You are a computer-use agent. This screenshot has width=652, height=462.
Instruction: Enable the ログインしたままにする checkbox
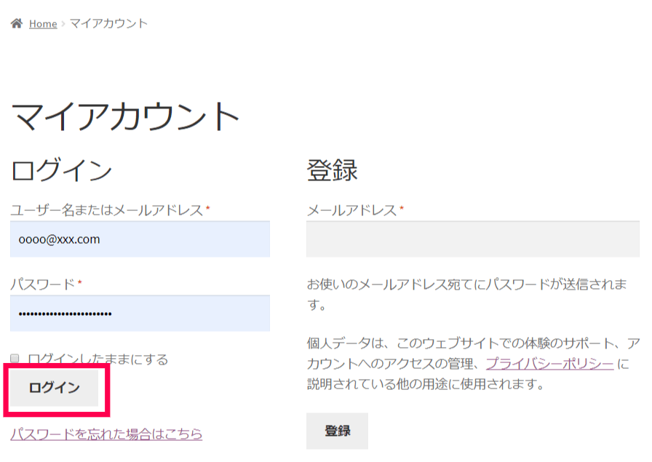pyautogui.click(x=15, y=358)
